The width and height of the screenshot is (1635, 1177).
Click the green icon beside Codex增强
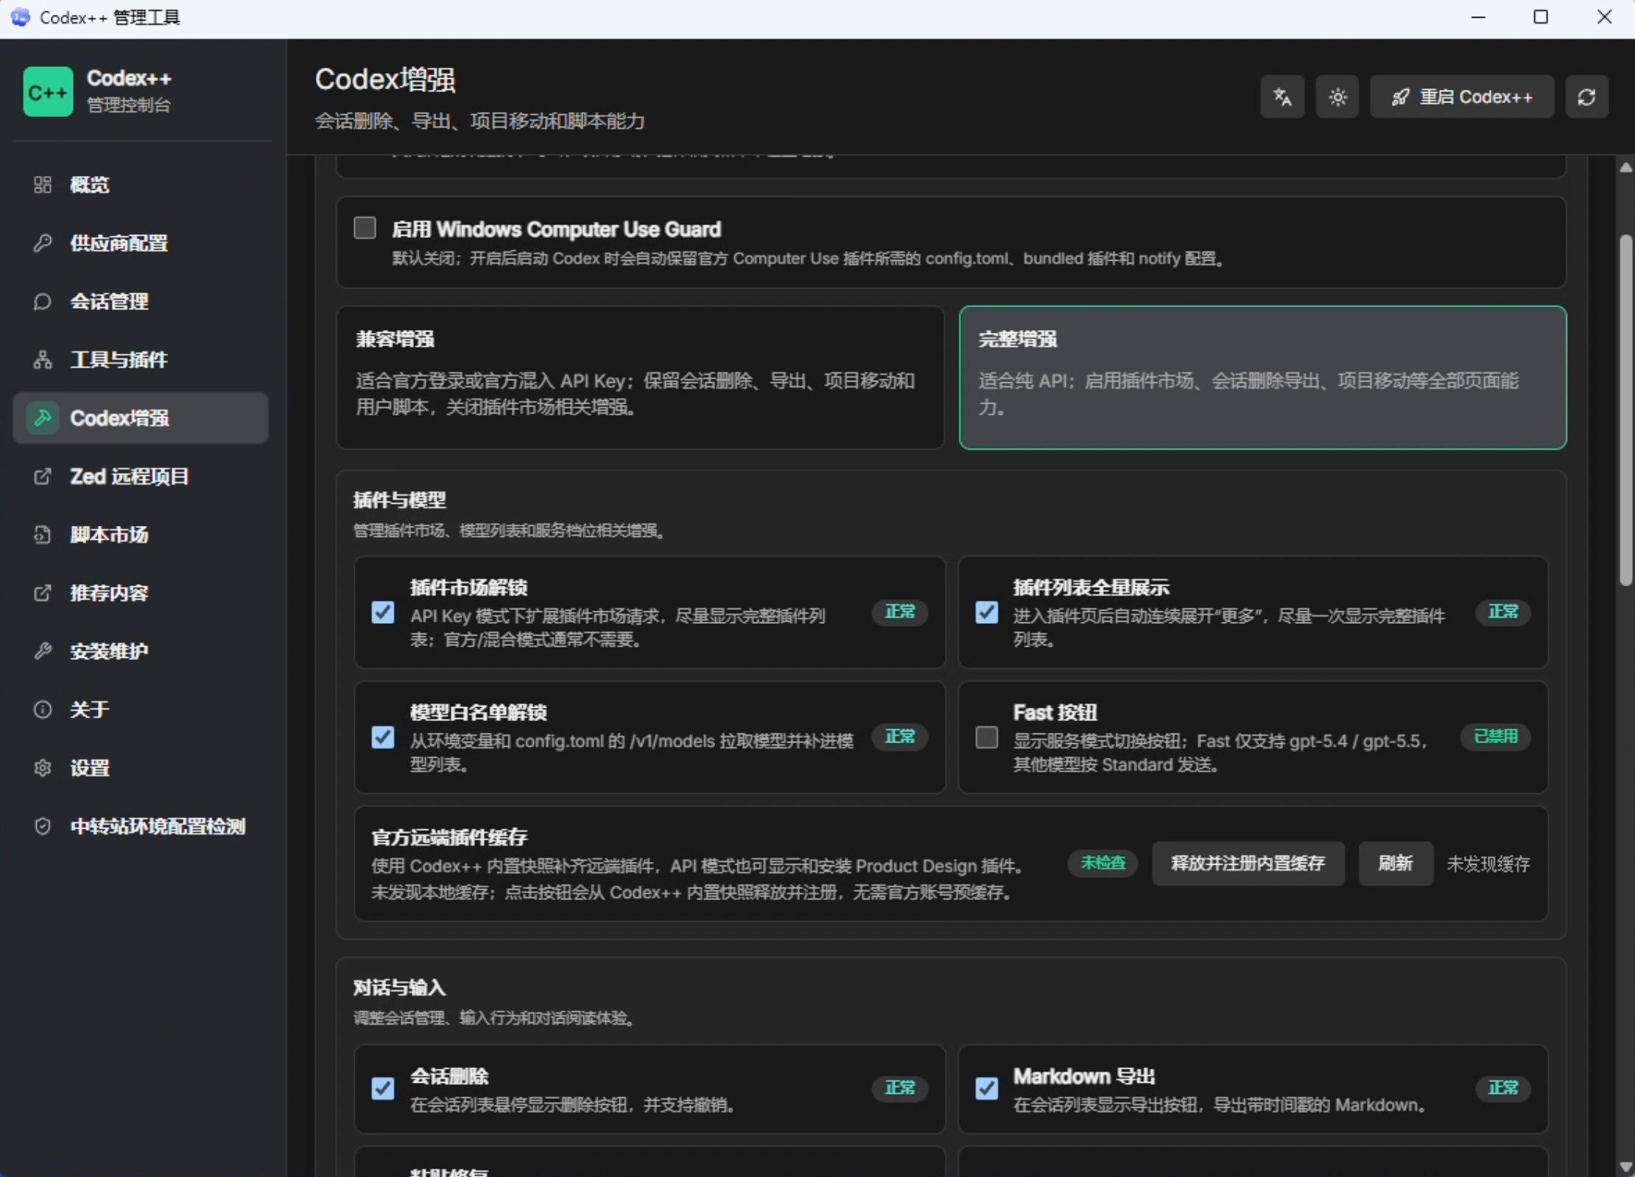point(43,418)
